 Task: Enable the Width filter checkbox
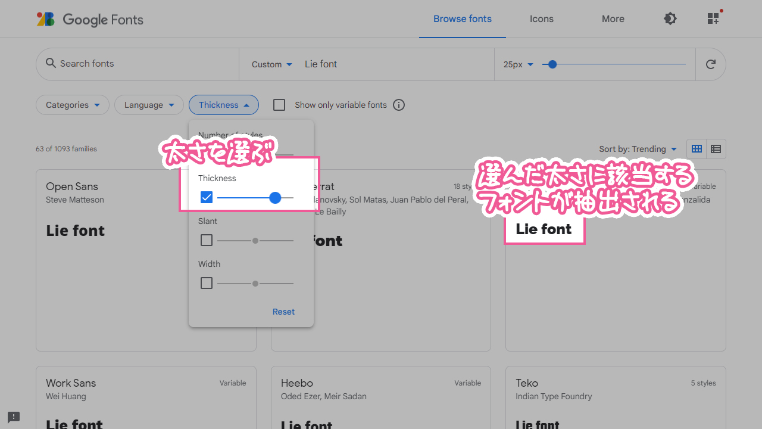coord(207,283)
